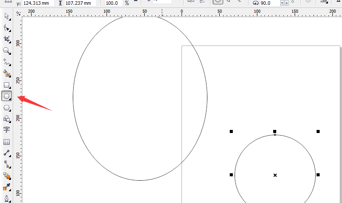342x203 pixels.
Task: Click the object height field 107.237 mm
Action: click(80, 3)
